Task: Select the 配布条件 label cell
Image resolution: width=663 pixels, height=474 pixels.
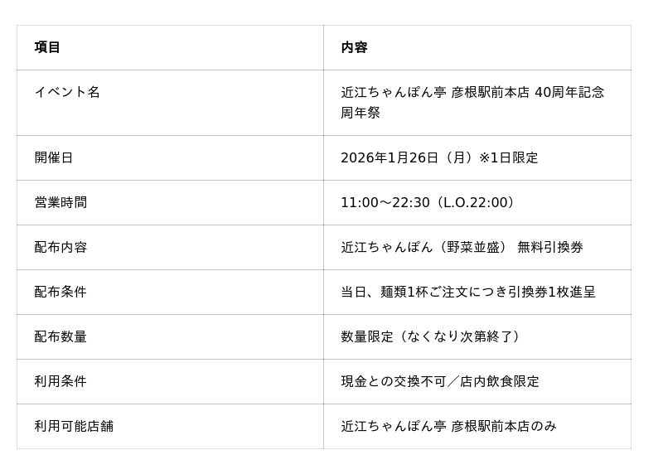Action: point(60,292)
